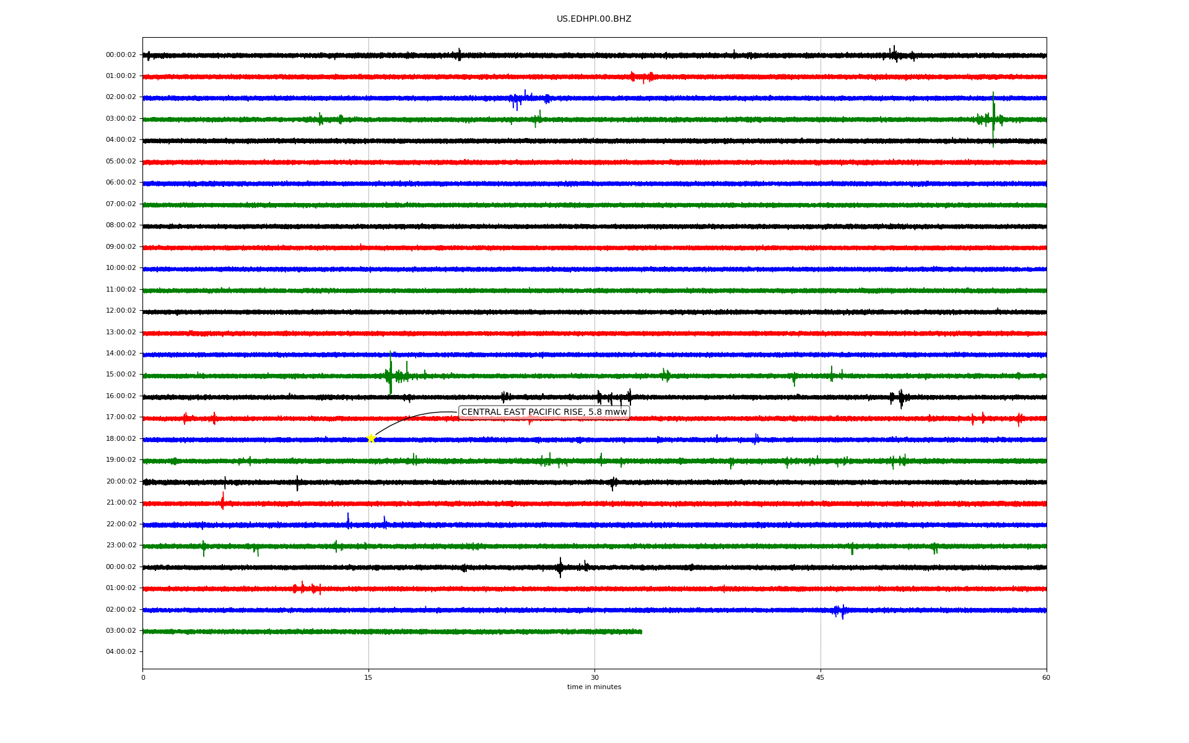Click the blue burst near minute 46 on second 02:00:02 trace
The image size is (1189, 743).
pyautogui.click(x=839, y=611)
